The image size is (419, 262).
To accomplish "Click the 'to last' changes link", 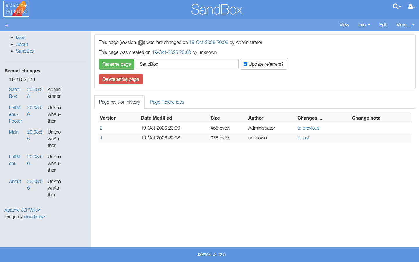I will [303, 138].
